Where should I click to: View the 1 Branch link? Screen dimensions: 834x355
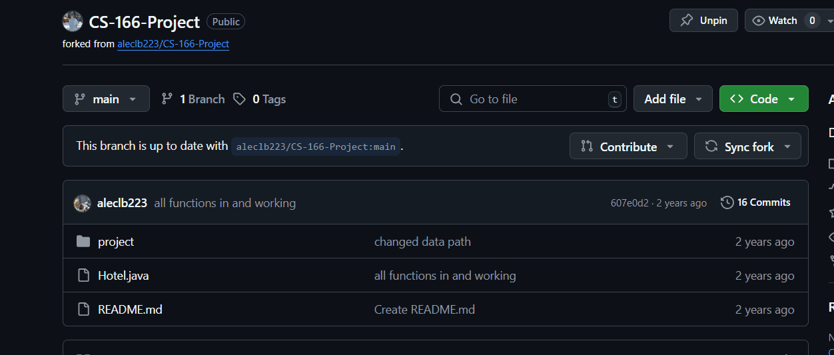click(193, 99)
